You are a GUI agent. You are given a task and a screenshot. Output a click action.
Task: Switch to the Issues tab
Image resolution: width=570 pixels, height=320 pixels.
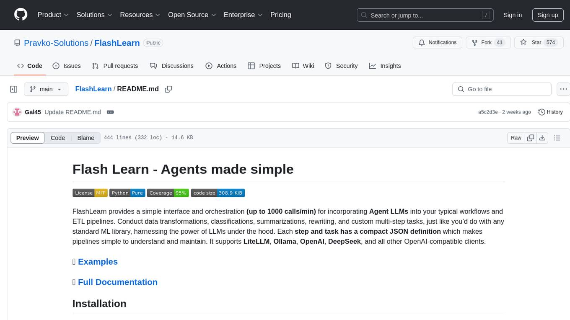coord(67,66)
